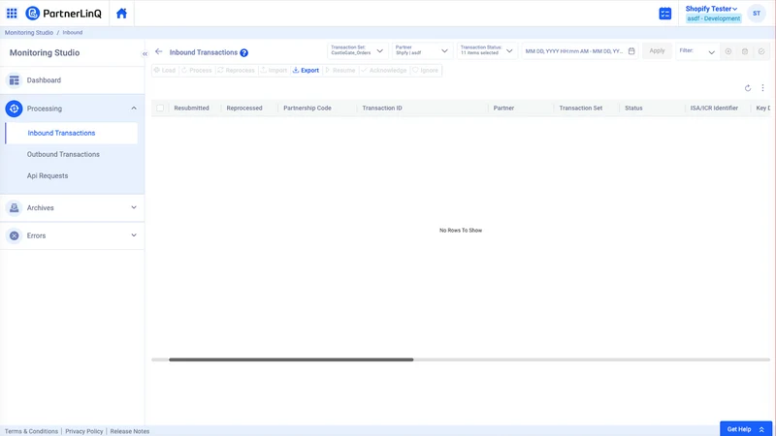Open Terms & Conditions link
776x436 pixels.
click(x=31, y=431)
